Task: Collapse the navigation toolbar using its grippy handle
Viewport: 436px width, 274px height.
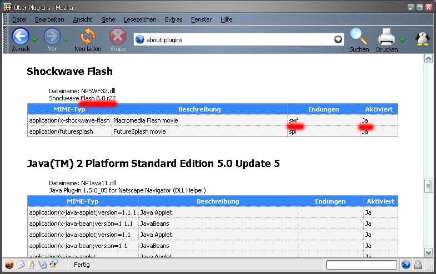Action: pos(4,40)
